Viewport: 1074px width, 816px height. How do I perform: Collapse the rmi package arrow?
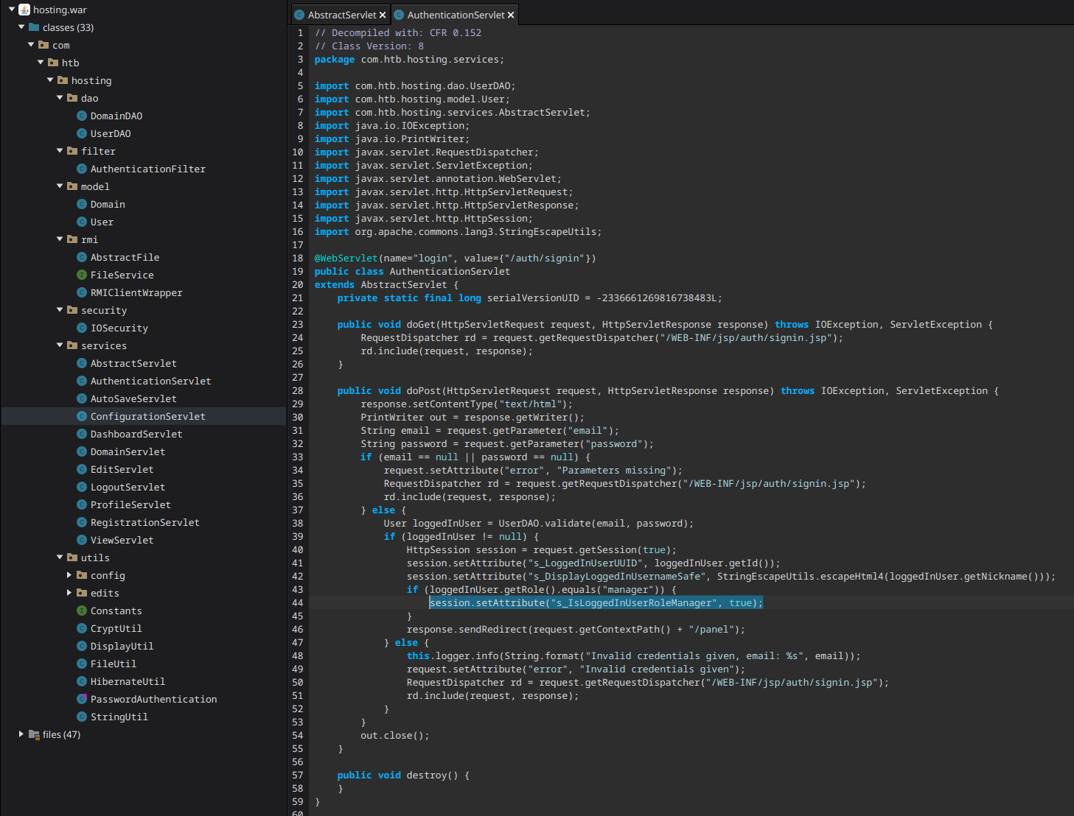coord(60,239)
